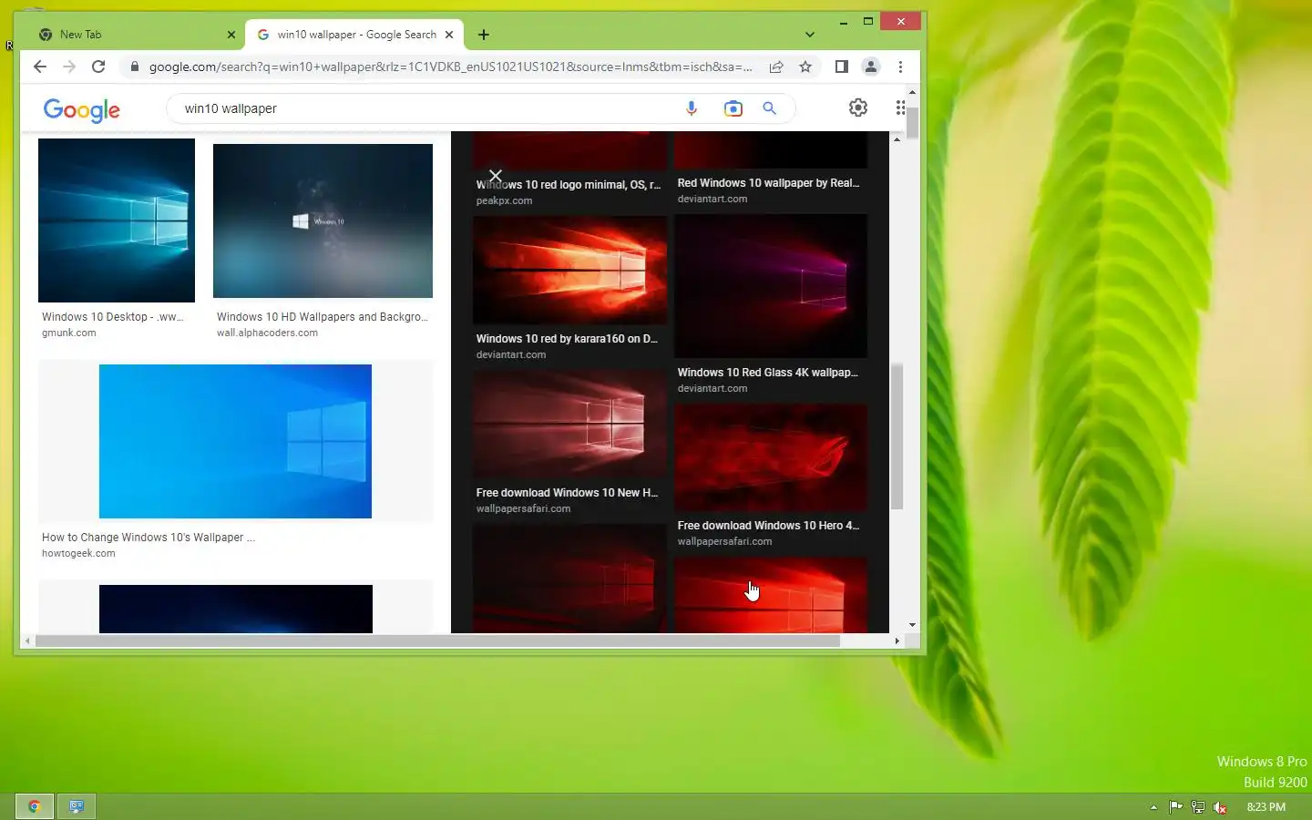
Task: Click the howtogeek.com source text
Action: click(78, 553)
